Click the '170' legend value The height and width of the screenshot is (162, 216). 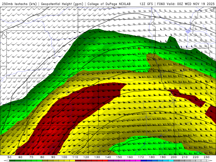click(x=141, y=157)
